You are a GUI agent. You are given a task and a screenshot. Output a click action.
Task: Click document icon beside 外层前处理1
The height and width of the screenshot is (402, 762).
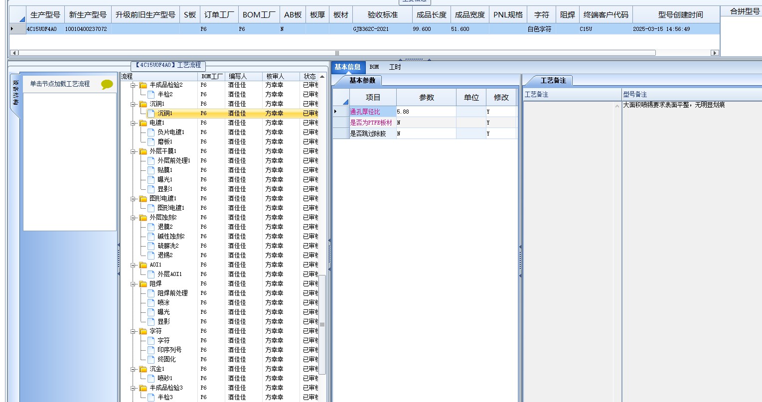pyautogui.click(x=151, y=160)
